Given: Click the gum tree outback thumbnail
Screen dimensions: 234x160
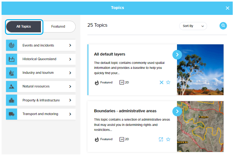Looking at the screenshot, I should [200, 70].
